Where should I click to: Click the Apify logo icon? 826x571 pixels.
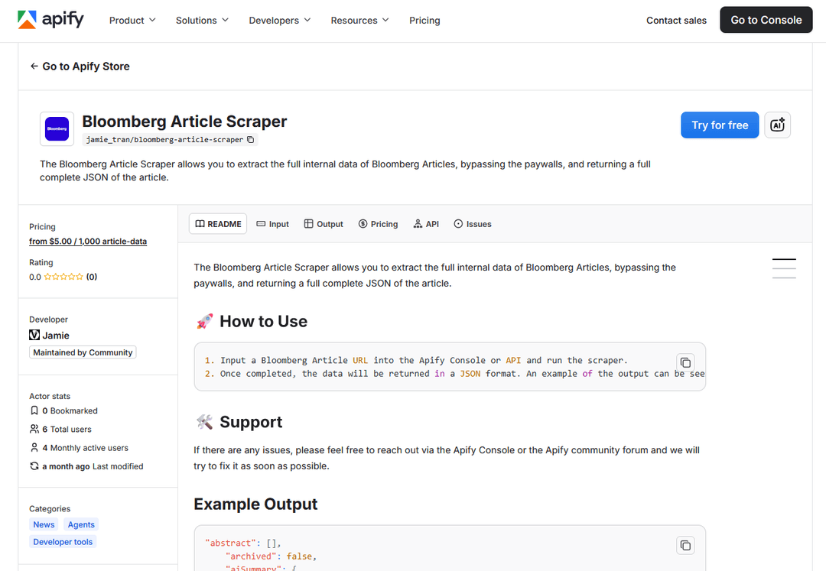(x=27, y=19)
